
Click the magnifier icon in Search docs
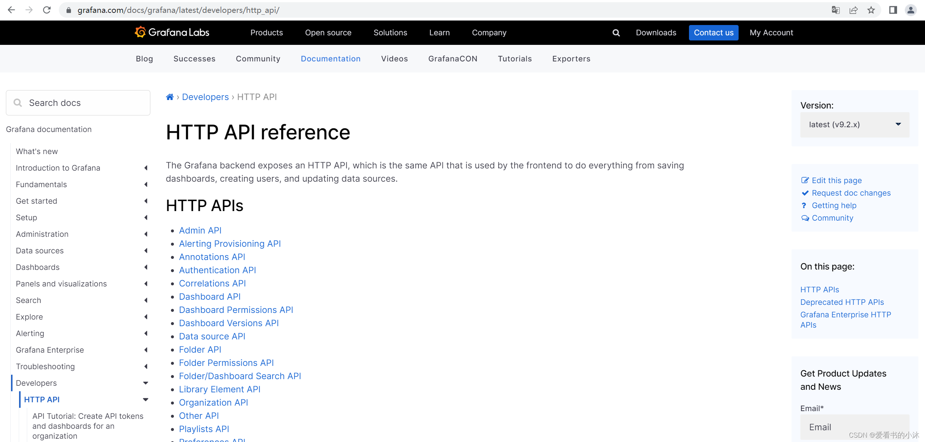18,103
